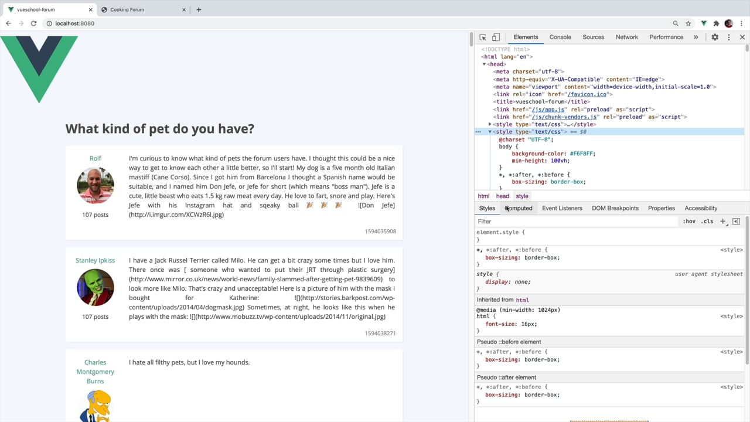Viewport: 750px width, 422px height.
Task: Open Charles Montgomery Burns profile link
Action: point(96,372)
